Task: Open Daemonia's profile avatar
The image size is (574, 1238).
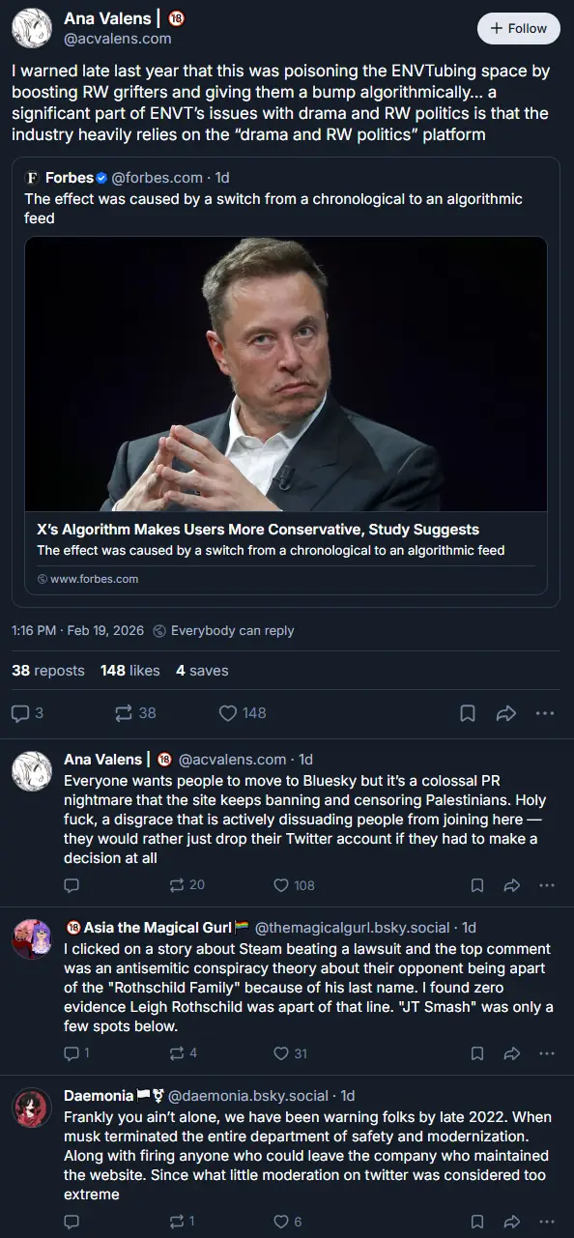Action: click(32, 1108)
